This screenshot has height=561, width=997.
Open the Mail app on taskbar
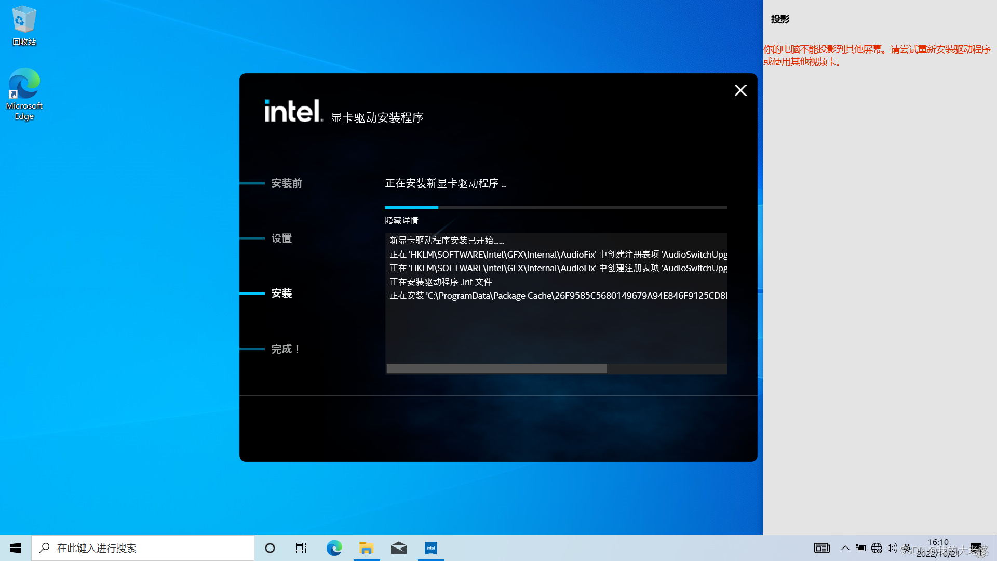(399, 548)
